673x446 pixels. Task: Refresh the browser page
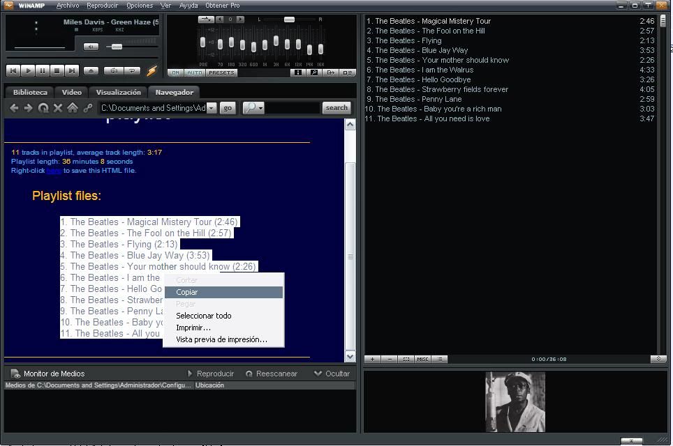click(43, 108)
